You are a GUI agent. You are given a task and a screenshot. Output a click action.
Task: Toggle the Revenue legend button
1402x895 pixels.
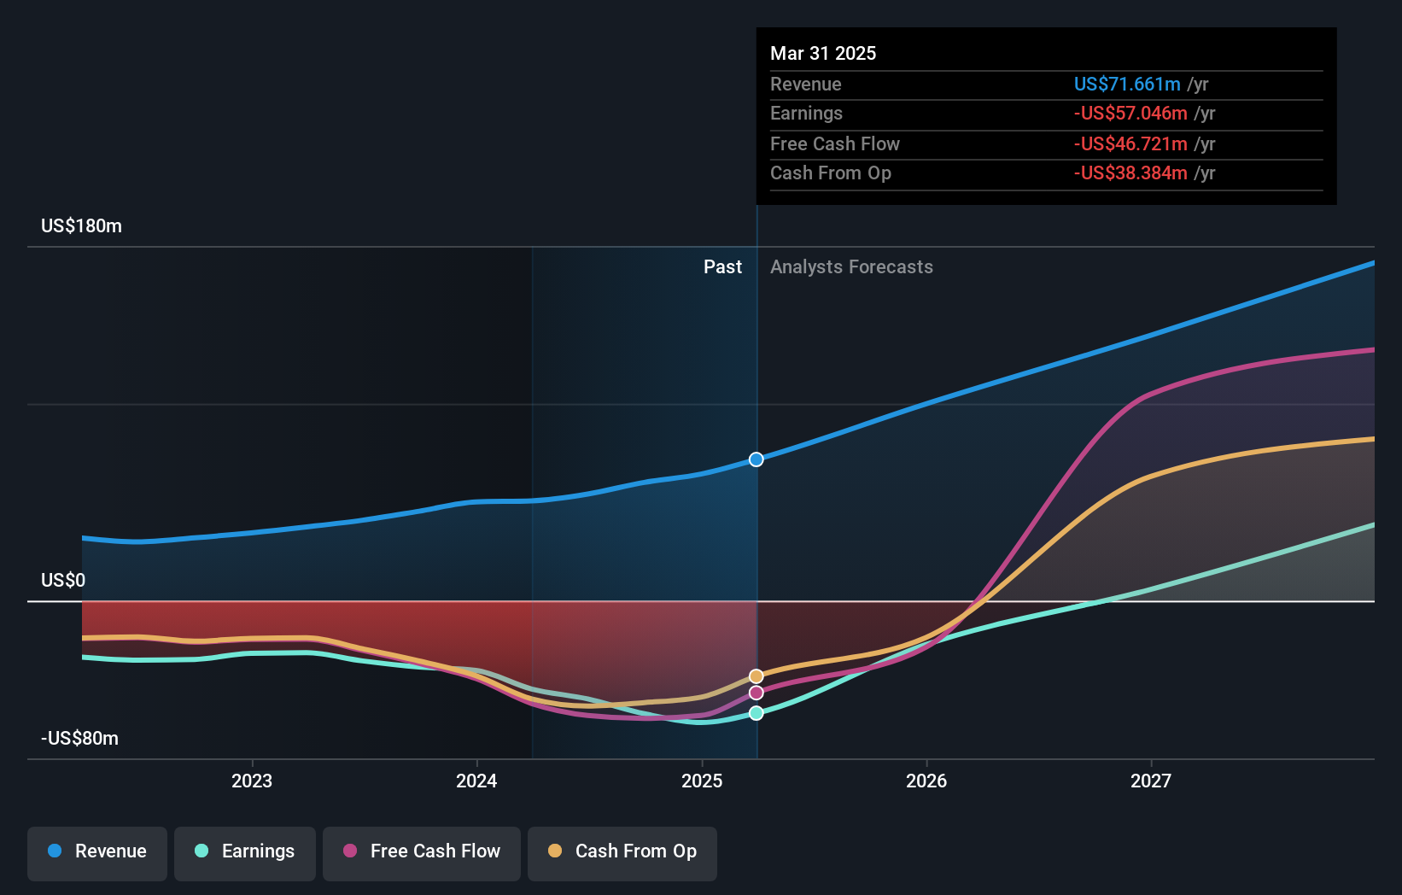click(x=97, y=853)
